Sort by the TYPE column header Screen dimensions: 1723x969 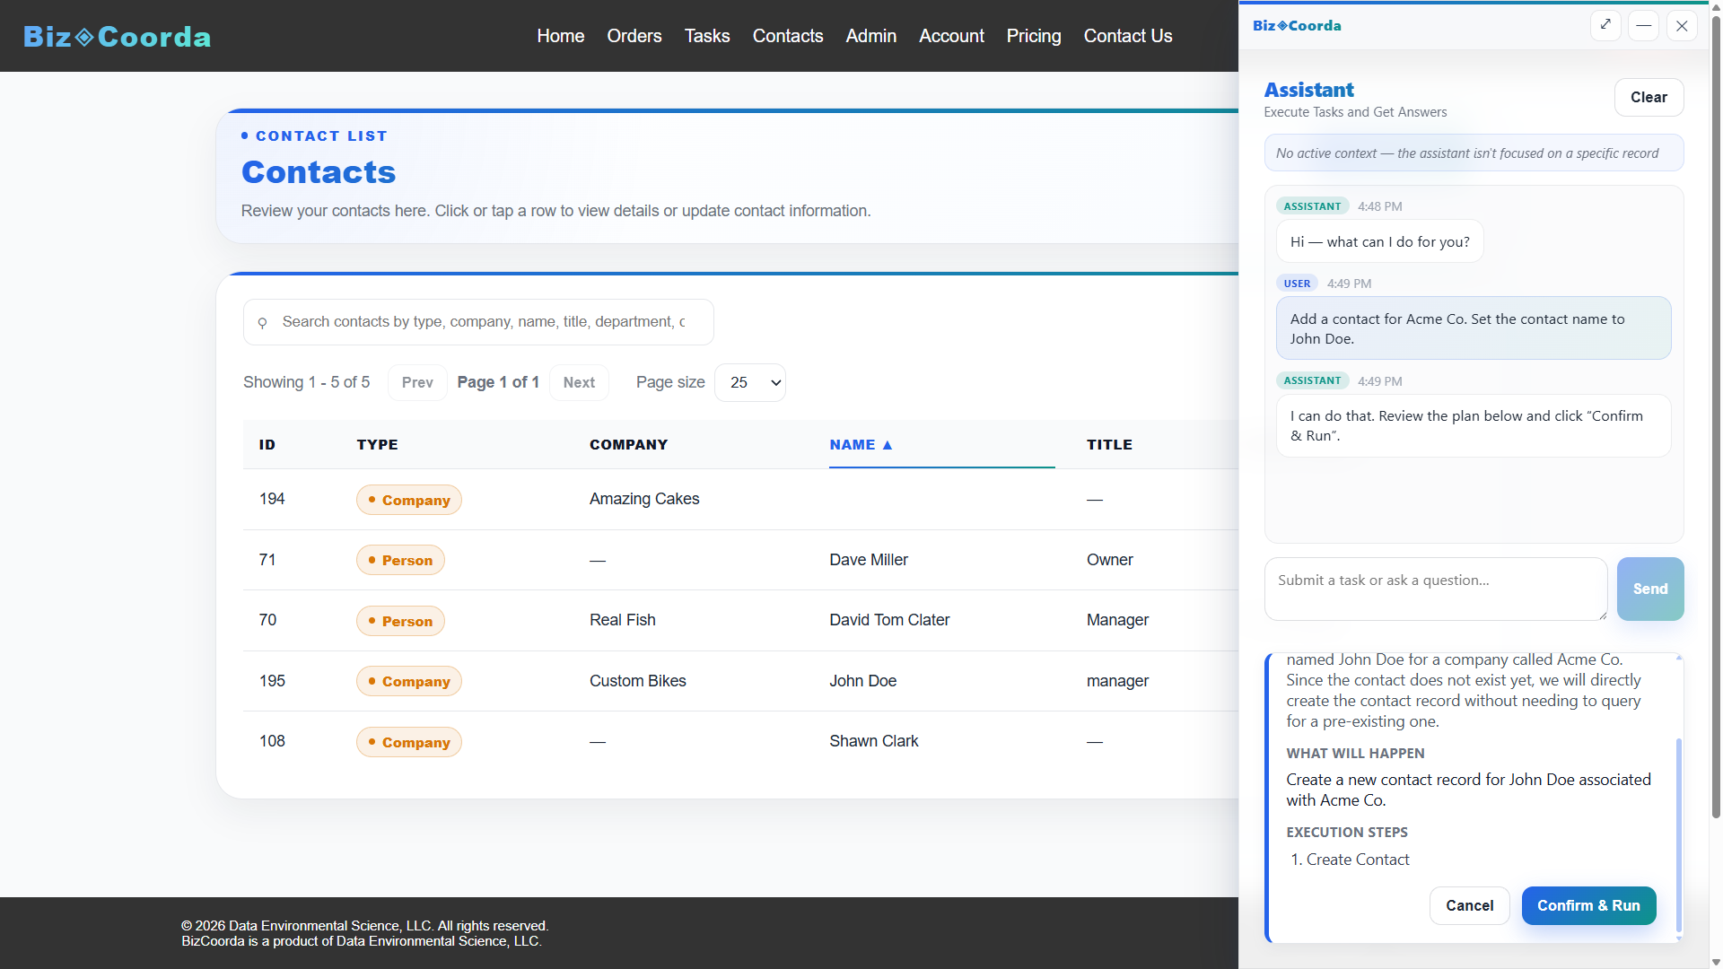[377, 444]
